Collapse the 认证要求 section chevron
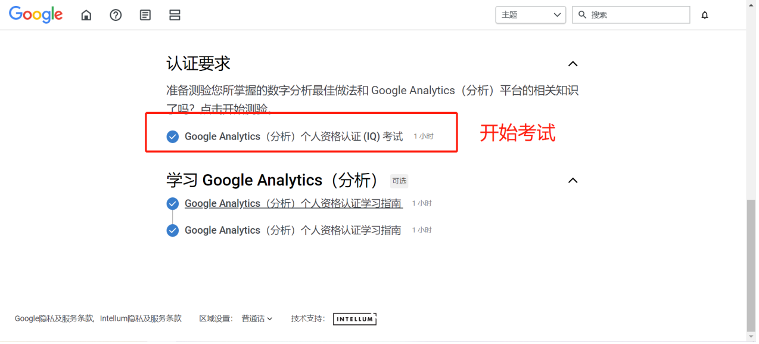Viewport: 759px width, 344px height. pos(573,64)
